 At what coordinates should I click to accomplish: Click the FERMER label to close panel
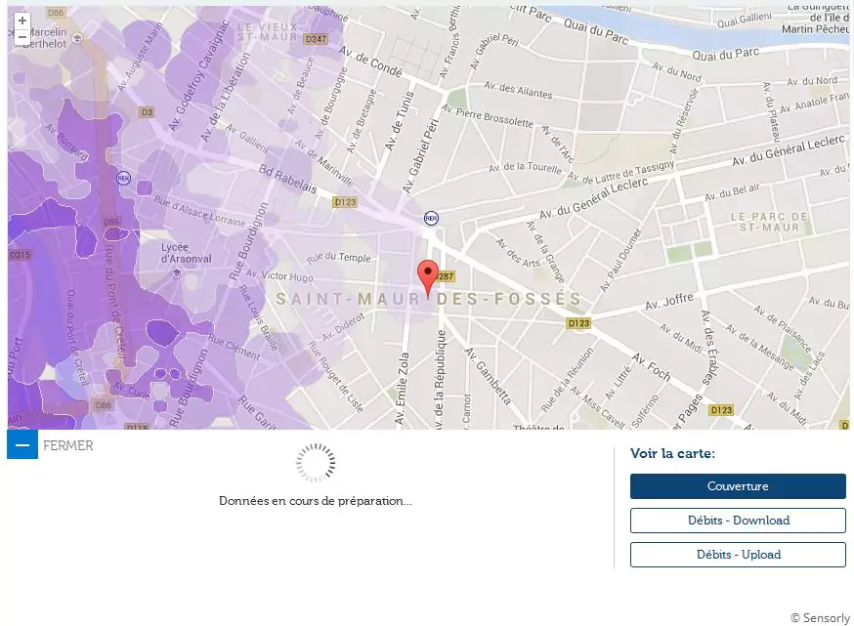coord(68,445)
